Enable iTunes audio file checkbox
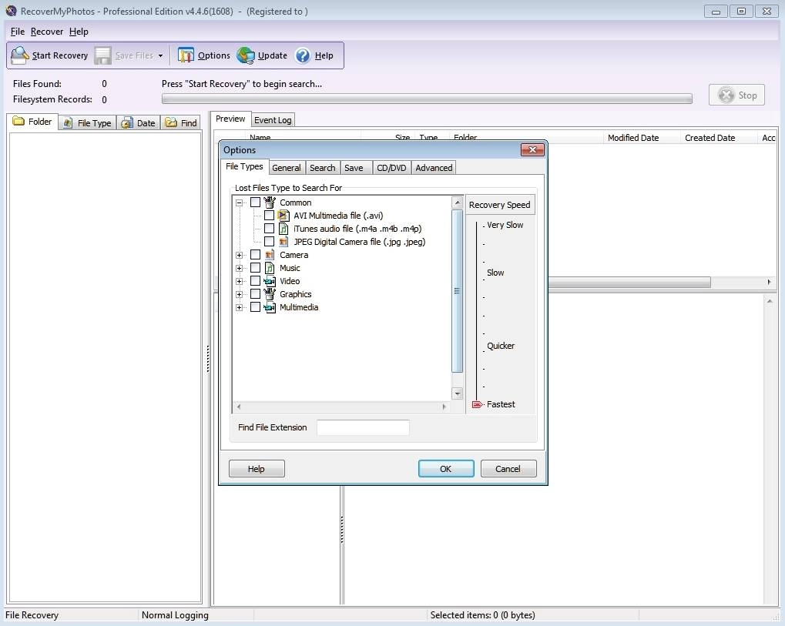 [x=270, y=228]
